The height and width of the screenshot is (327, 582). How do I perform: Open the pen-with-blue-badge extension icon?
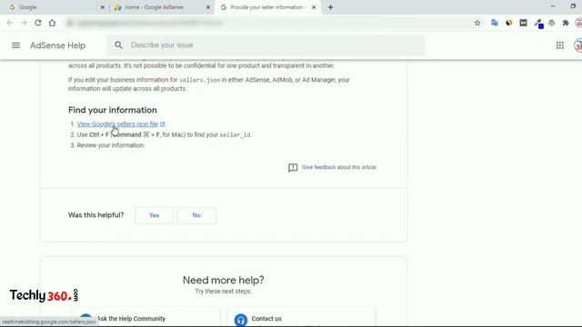pos(538,24)
